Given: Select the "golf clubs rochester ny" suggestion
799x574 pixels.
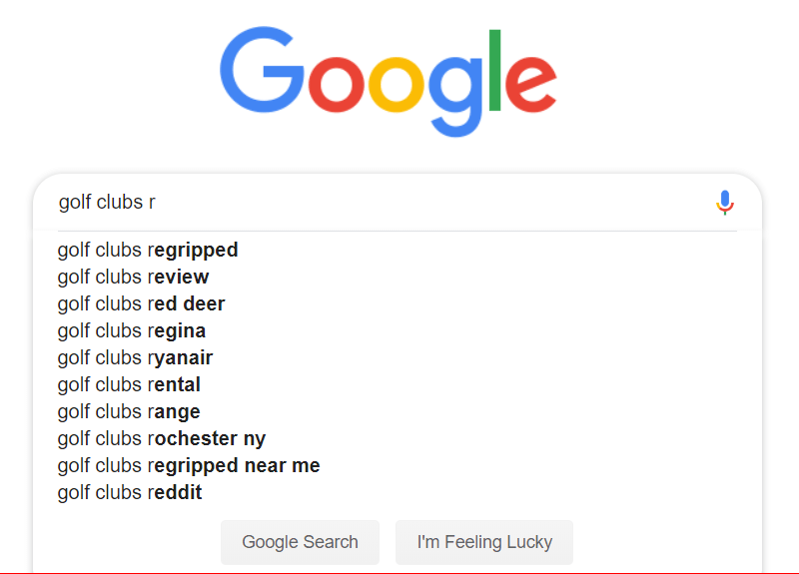Looking at the screenshot, I should 162,438.
